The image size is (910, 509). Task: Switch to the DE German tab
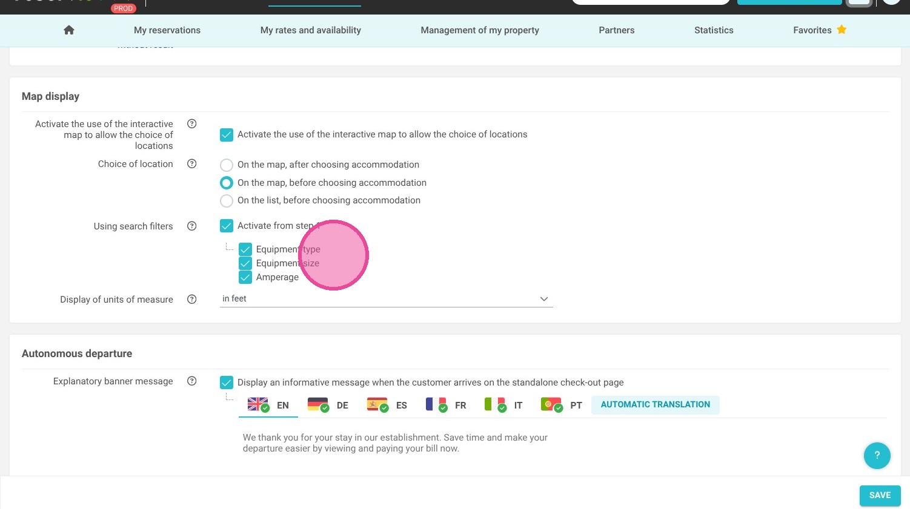click(328, 405)
